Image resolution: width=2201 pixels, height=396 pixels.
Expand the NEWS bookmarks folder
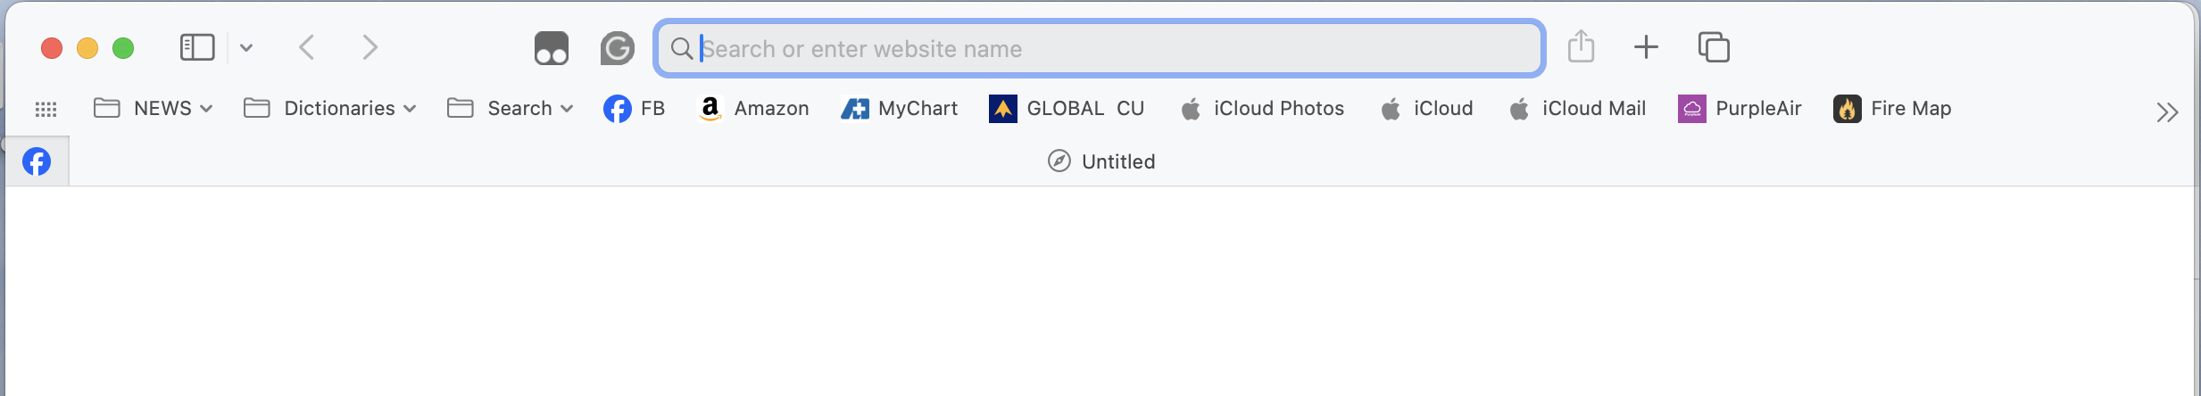(x=154, y=109)
